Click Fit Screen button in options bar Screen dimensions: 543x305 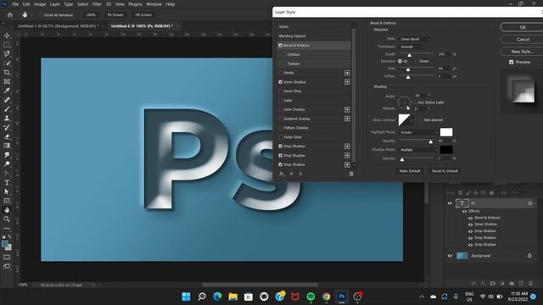[x=115, y=15]
